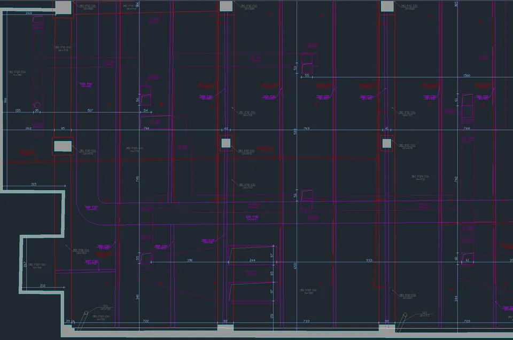Click the small circle symbol above dimension 35
Image resolution: width=513 pixels, height=340 pixels.
[37, 105]
